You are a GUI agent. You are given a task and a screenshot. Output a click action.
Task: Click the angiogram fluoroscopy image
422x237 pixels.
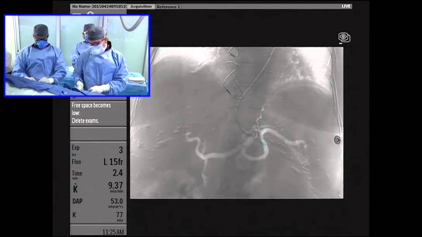click(x=236, y=123)
